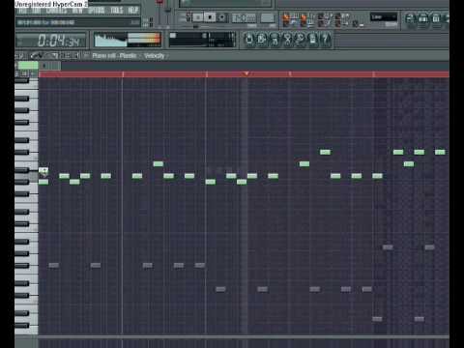This screenshot has height=348, width=464.
Task: Open the VIEW menu
Action: click(77, 11)
